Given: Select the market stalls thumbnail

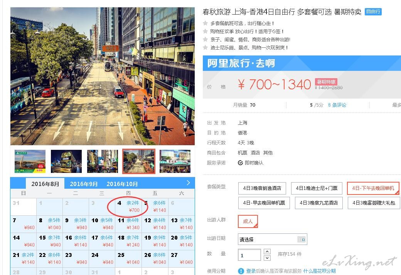Looking at the screenshot, I should [x=175, y=161].
